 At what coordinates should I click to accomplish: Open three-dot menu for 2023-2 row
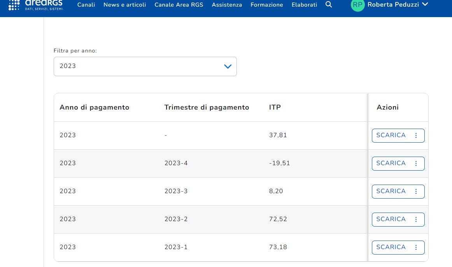click(x=416, y=220)
